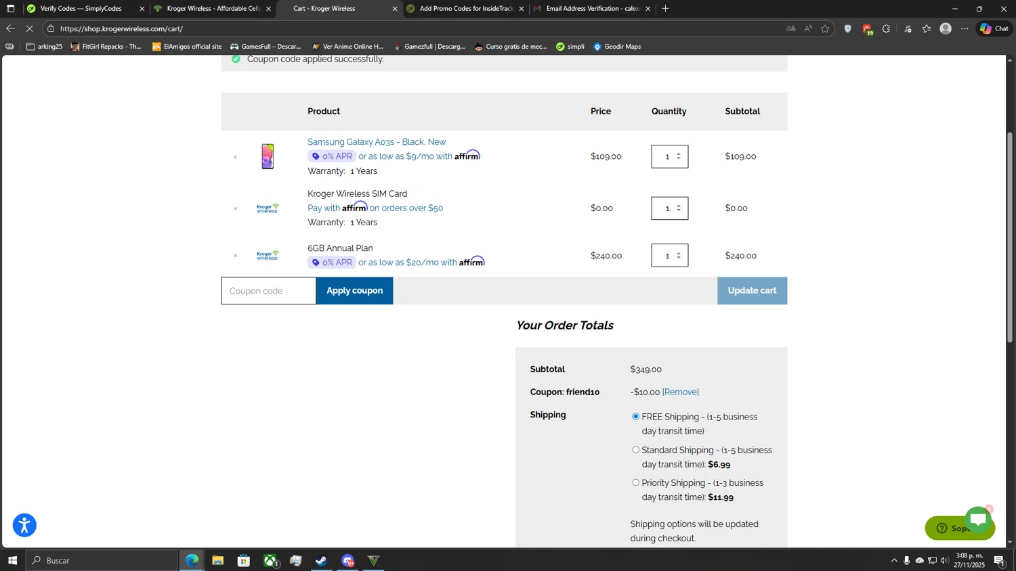1016x571 pixels.
Task: Switch to Email Address Verification tab
Action: tap(593, 9)
